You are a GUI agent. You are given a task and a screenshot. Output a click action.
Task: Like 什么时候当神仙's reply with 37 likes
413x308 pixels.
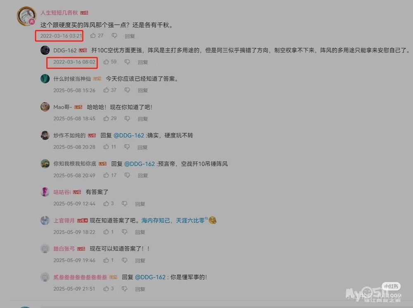(106, 90)
